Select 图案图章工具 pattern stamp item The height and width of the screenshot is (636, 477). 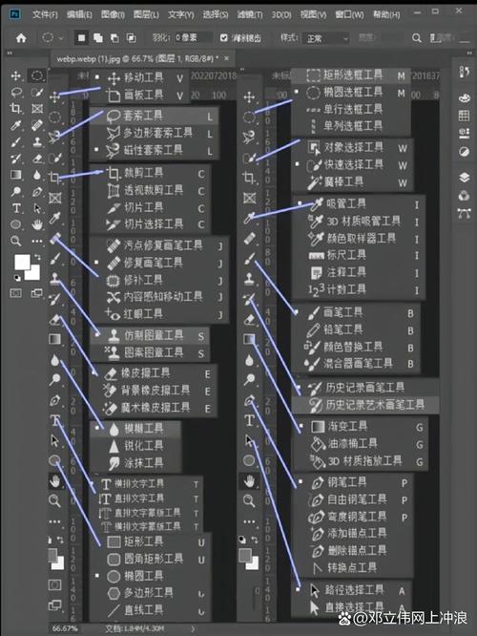tap(150, 352)
